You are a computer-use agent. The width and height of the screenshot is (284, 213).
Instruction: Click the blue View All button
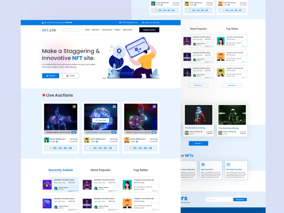tap(199, 143)
